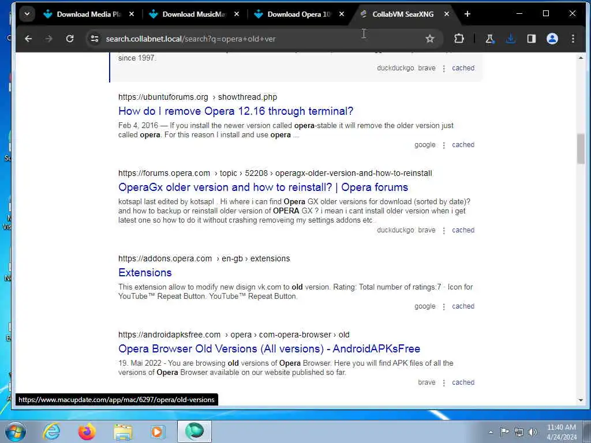This screenshot has height=443, width=591.
Task: Launch Firefox from the taskbar
Action: [x=87, y=431]
